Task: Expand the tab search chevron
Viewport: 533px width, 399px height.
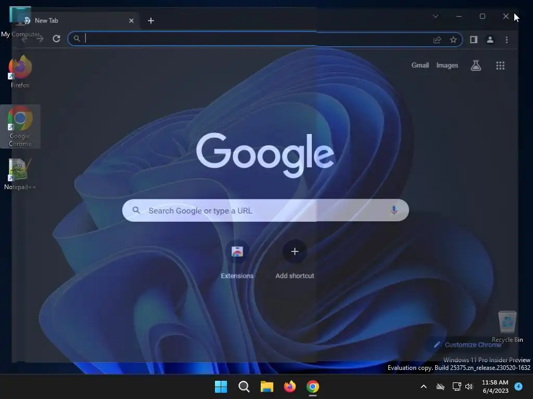Action: pos(436,16)
